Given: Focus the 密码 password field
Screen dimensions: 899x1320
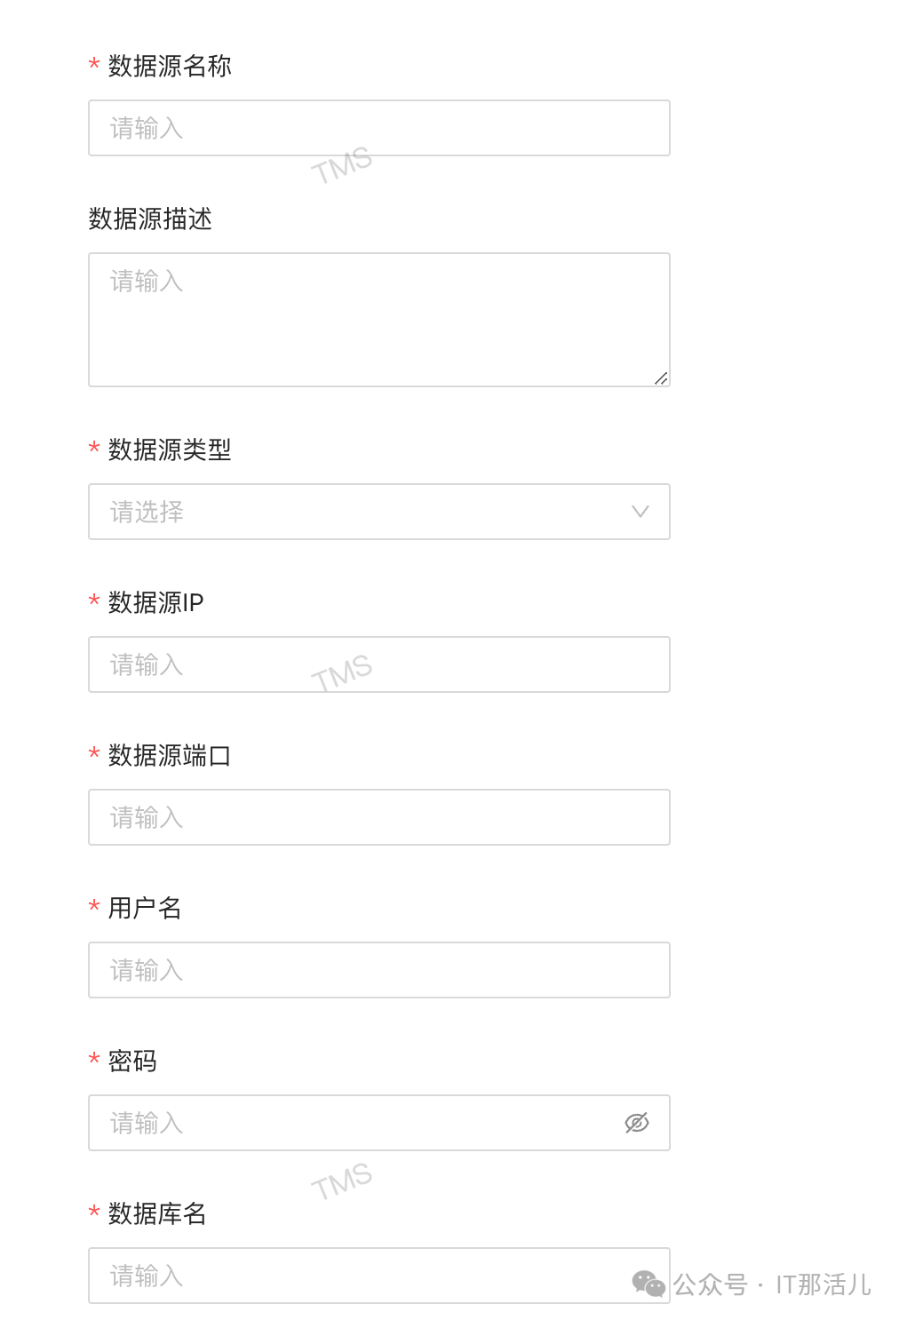Looking at the screenshot, I should click(x=355, y=1123).
